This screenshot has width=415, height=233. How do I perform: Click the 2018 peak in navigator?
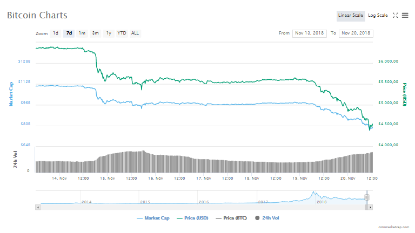pos(313,193)
